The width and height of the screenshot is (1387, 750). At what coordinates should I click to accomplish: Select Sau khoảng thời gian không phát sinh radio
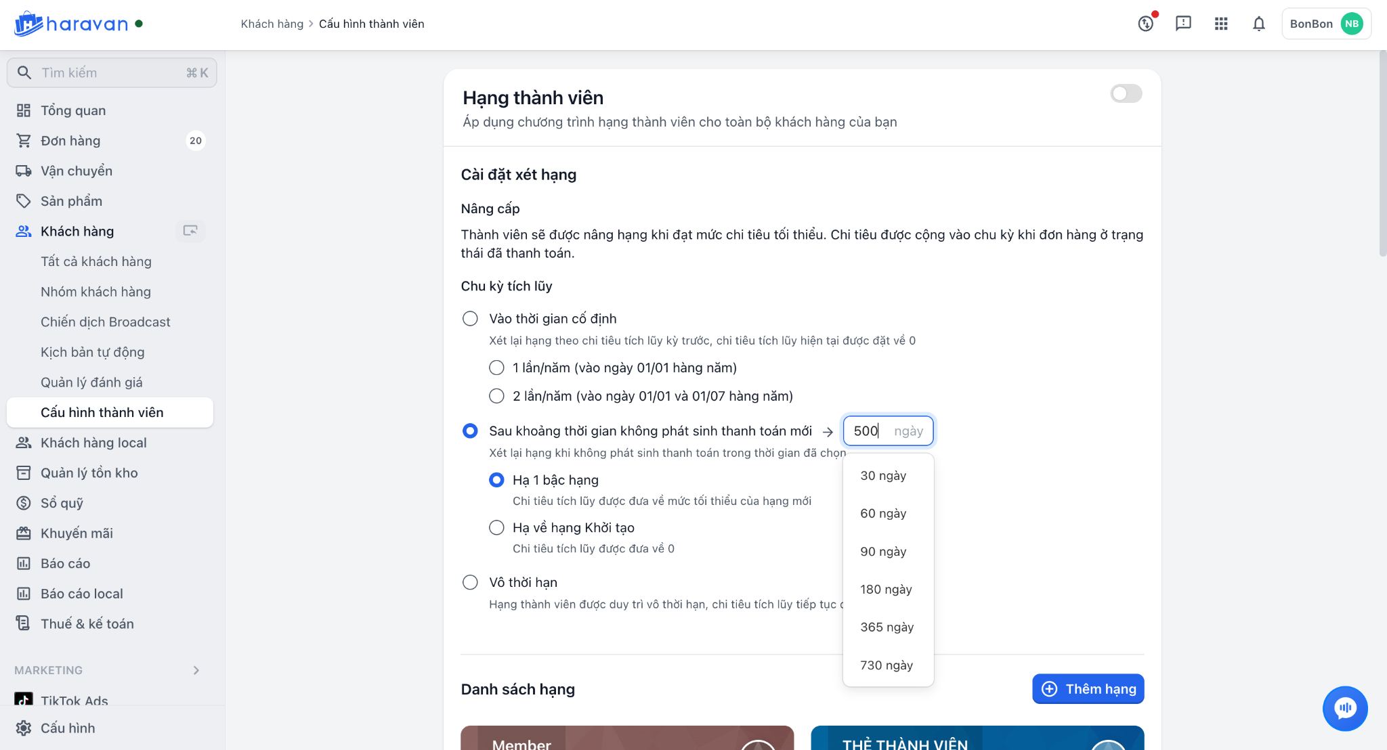pos(470,431)
